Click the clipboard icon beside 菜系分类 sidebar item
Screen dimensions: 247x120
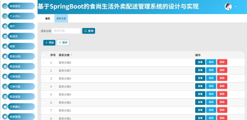[5, 56]
